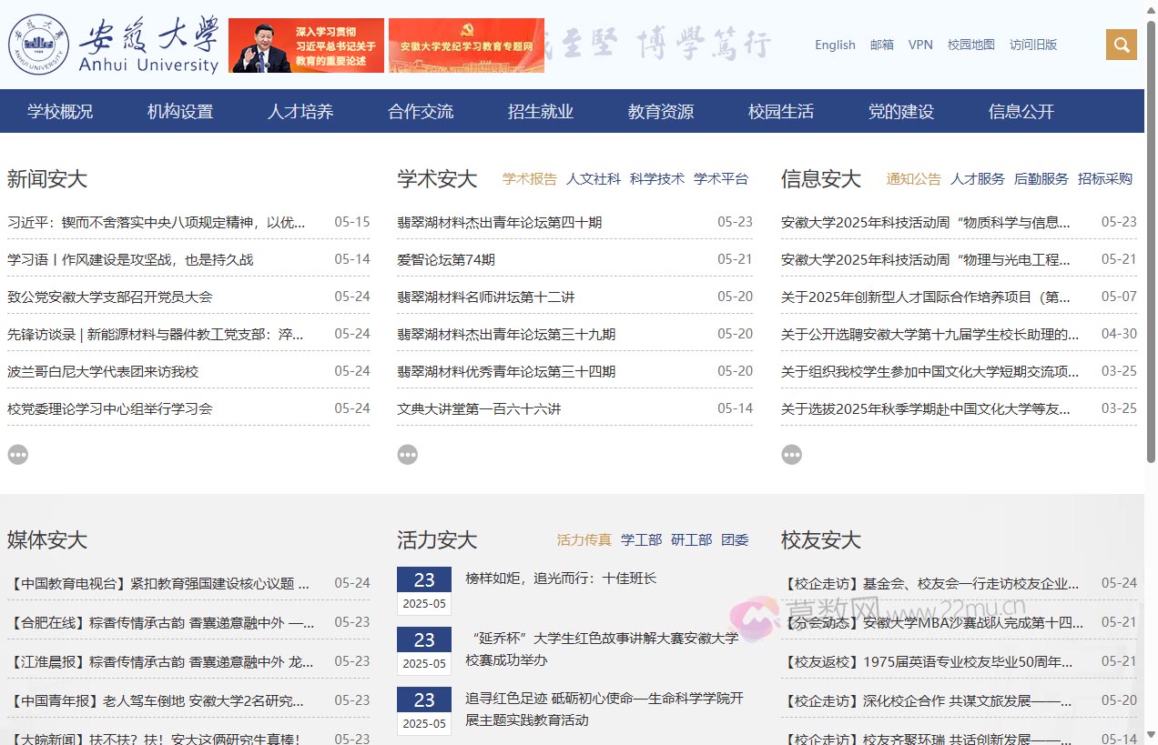Select the 学校概况 menu item
Viewport: 1158px width, 745px height.
point(60,111)
